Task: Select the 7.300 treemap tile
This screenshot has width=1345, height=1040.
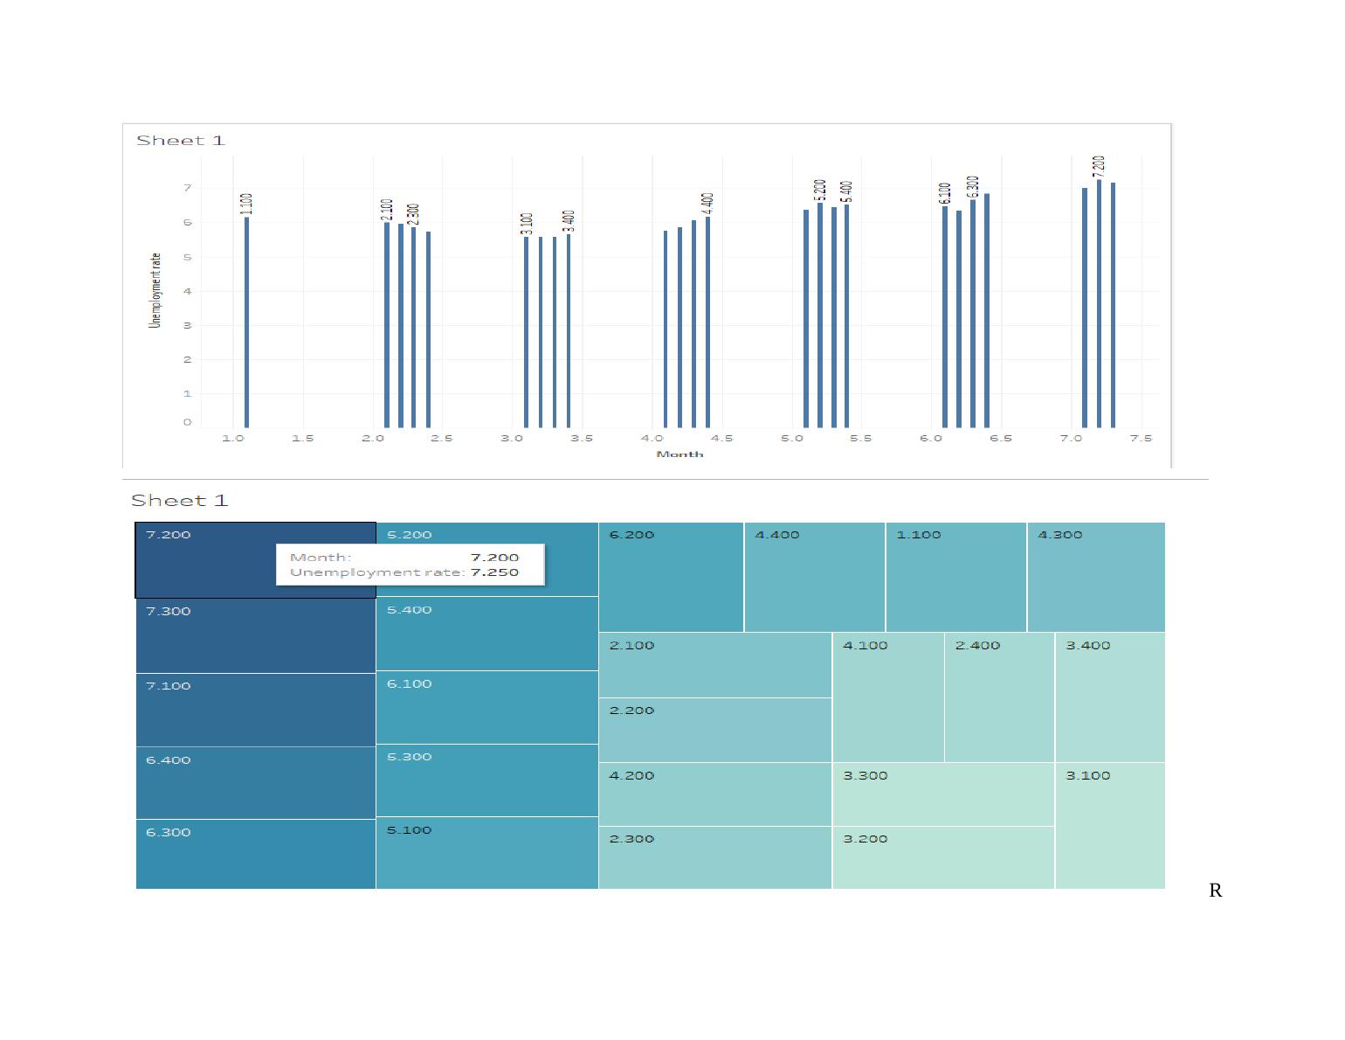Action: pos(255,636)
